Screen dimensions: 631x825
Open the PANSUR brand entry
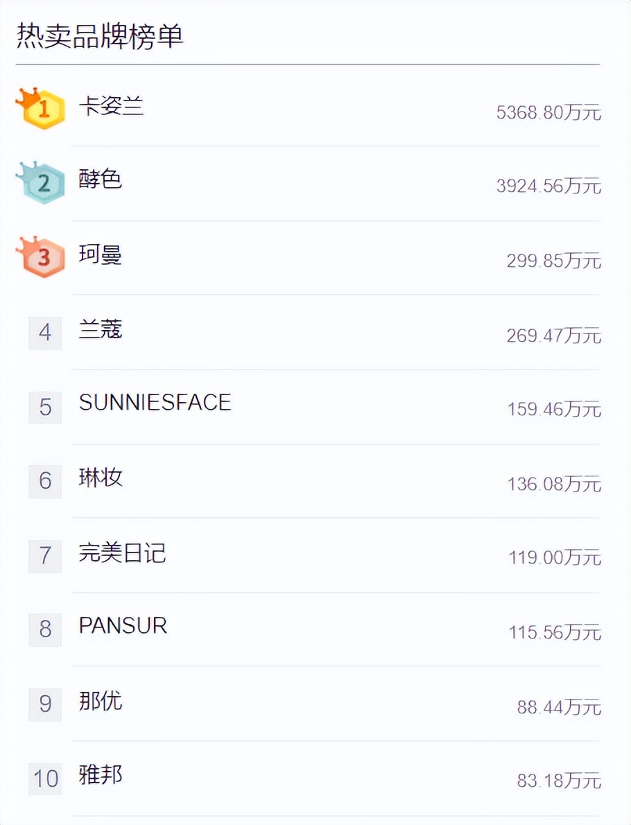click(123, 626)
